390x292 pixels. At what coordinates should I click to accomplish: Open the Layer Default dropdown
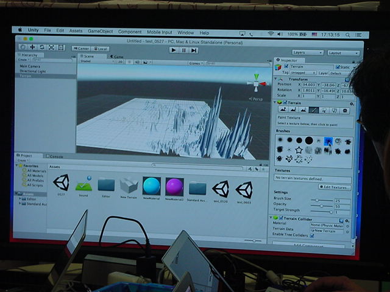339,73
